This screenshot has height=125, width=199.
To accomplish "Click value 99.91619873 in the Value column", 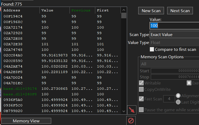I will point(55,55).
